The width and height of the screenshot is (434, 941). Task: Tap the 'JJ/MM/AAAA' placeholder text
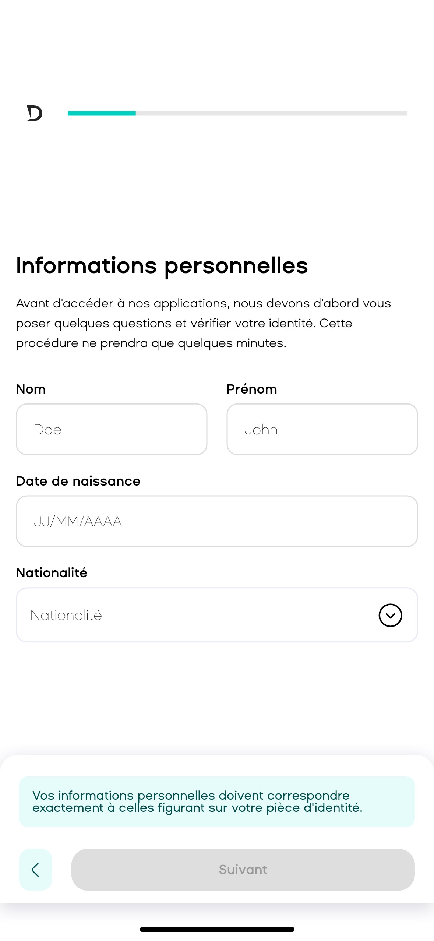(x=78, y=522)
